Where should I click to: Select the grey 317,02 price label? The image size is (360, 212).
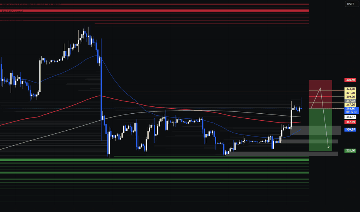[x=350, y=101]
